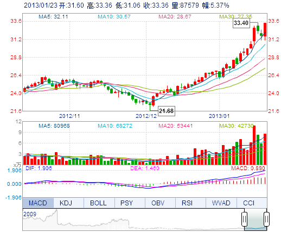The width and height of the screenshot is (281, 232).
Task: Switch to the KDJ indicator tab
Action: click(x=66, y=203)
